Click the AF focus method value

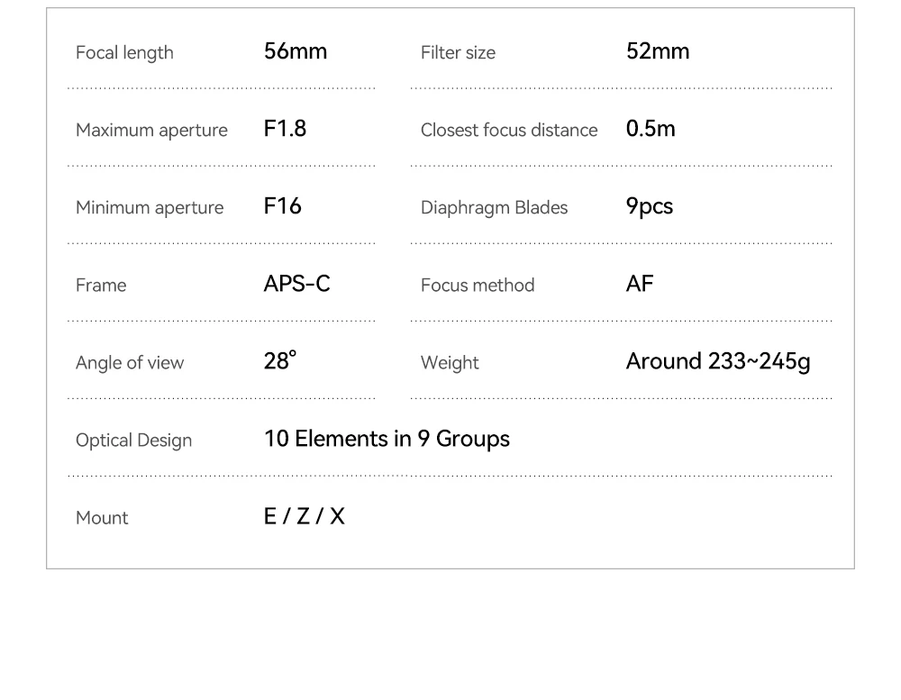coord(640,283)
